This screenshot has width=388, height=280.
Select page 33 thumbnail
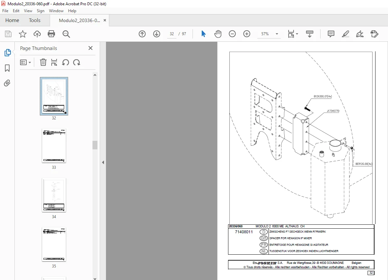coord(54,146)
